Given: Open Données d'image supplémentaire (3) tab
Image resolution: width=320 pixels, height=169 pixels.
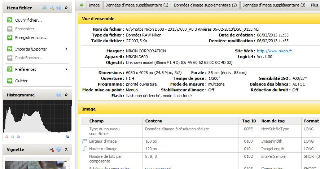Looking at the screenshot, I should [274, 5].
